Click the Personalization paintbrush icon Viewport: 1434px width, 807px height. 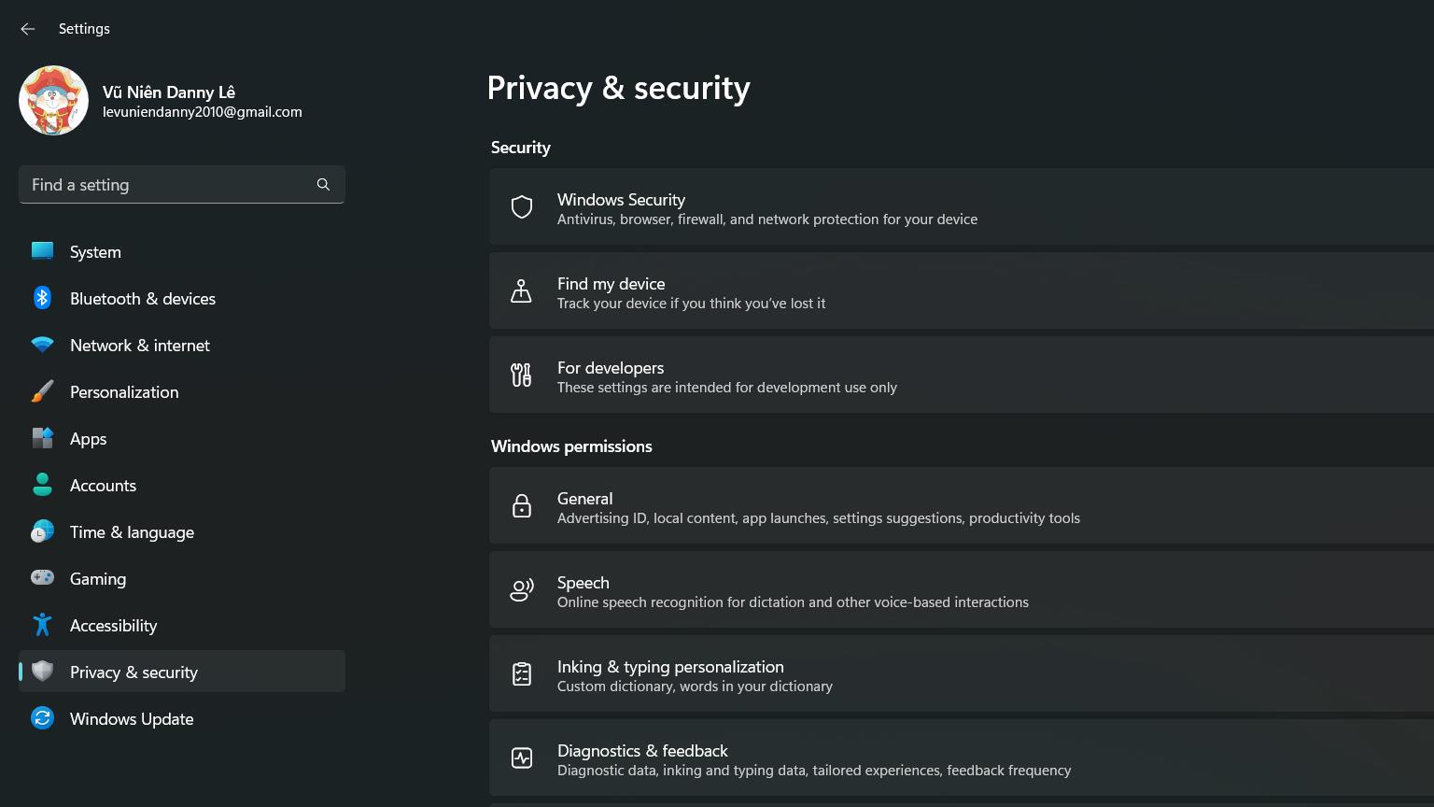pyautogui.click(x=42, y=391)
